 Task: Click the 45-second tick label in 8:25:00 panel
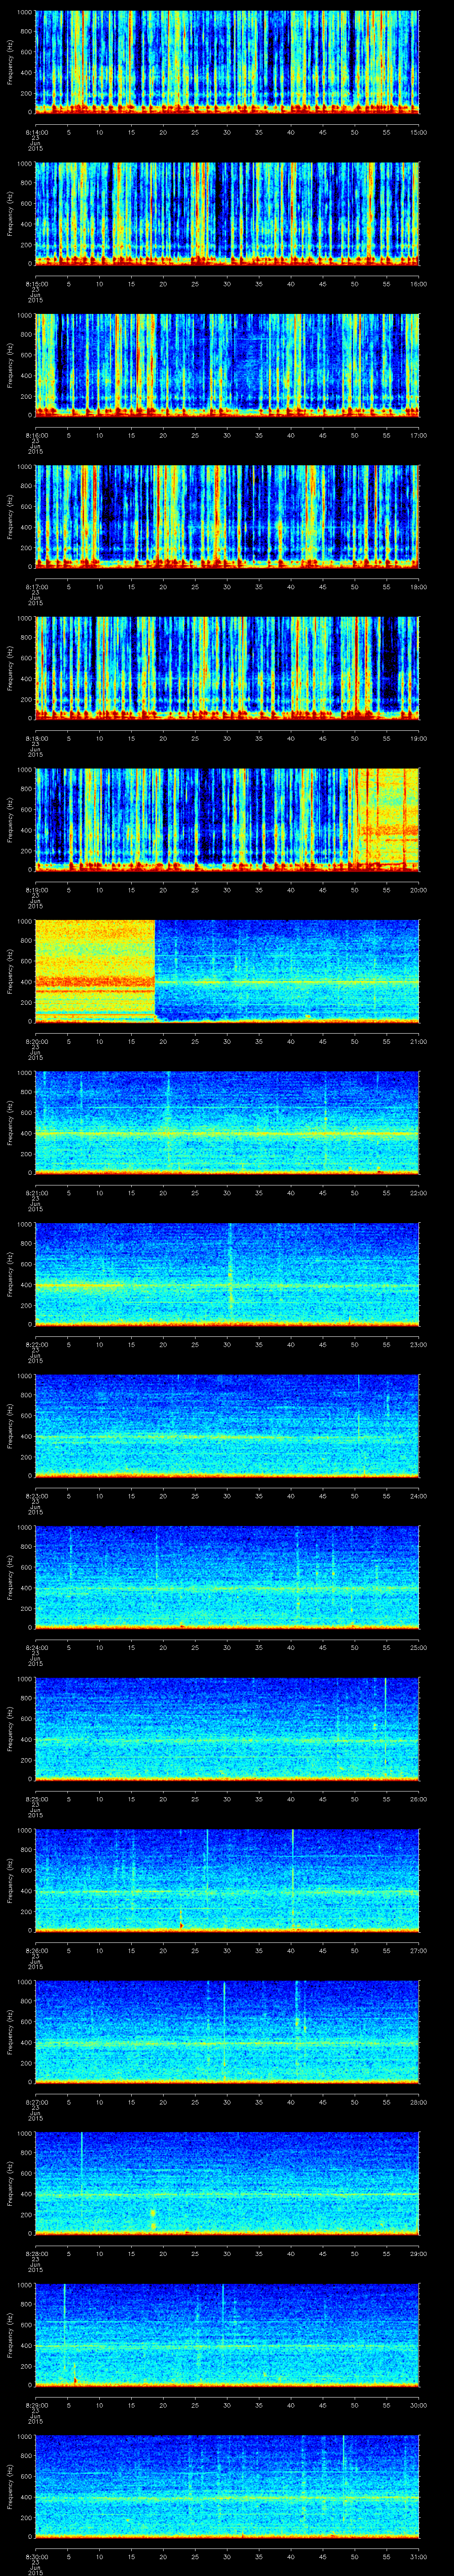(x=323, y=1799)
